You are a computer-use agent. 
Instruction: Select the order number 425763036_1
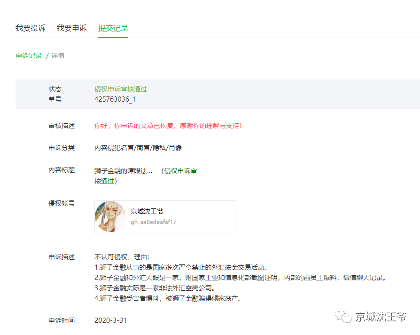click(115, 99)
